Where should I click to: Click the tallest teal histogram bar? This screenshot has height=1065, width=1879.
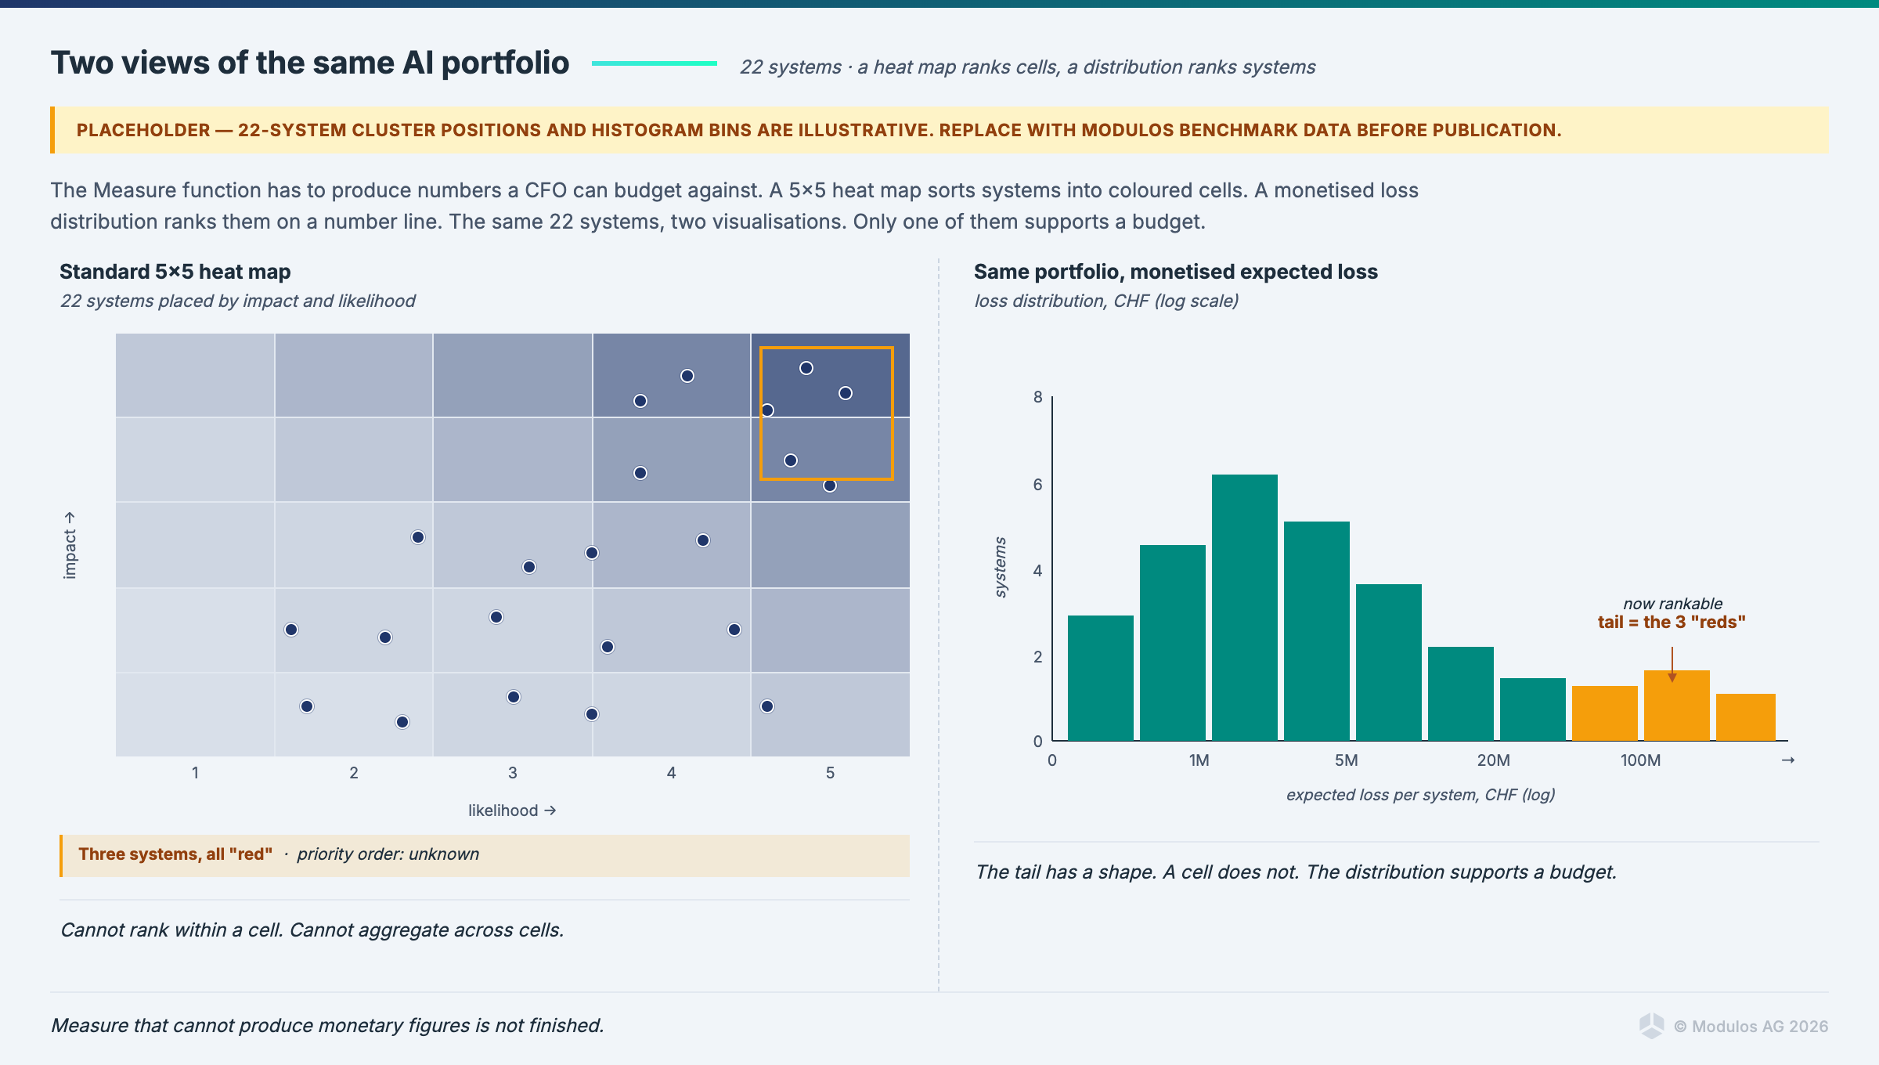click(1244, 607)
